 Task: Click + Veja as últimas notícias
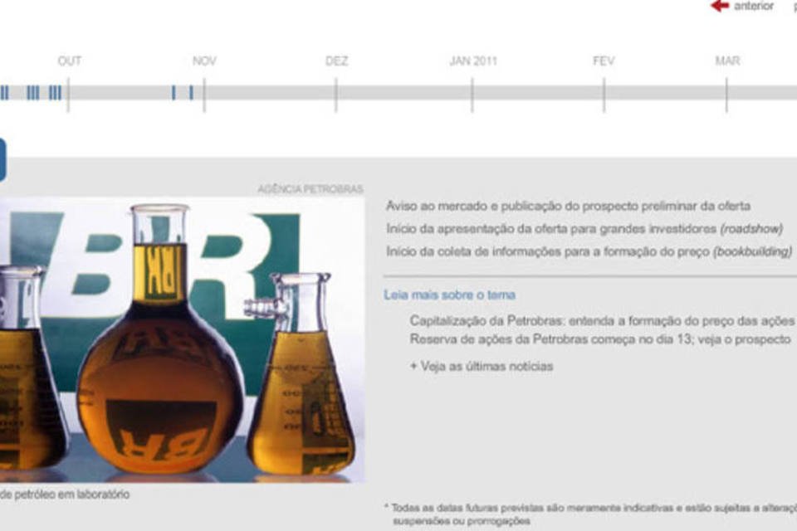(x=482, y=367)
